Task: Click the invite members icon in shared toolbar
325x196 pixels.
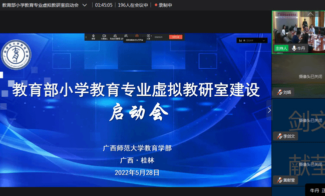Action: coord(126,36)
